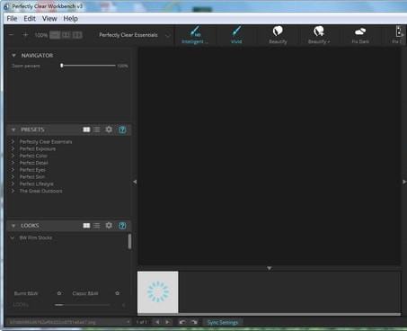This screenshot has width=407, height=331.
Task: Apply the Intelligent HD preset icon
Action: tap(195, 31)
